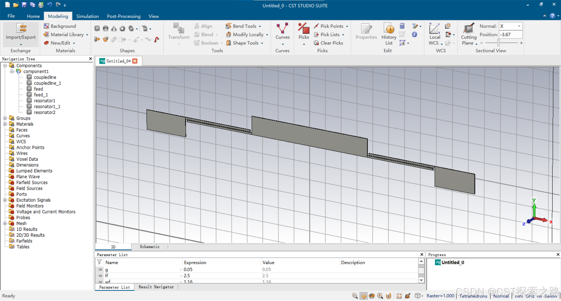Viewport: 561px width, 301px height.
Task: Open the Curves tool
Action: click(x=283, y=34)
